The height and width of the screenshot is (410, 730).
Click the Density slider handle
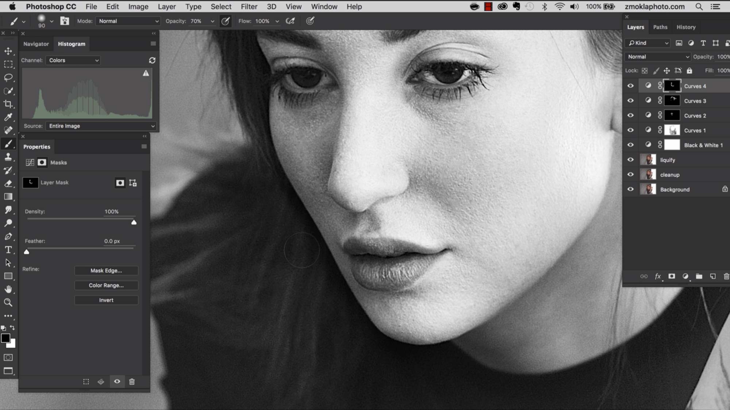pos(134,222)
